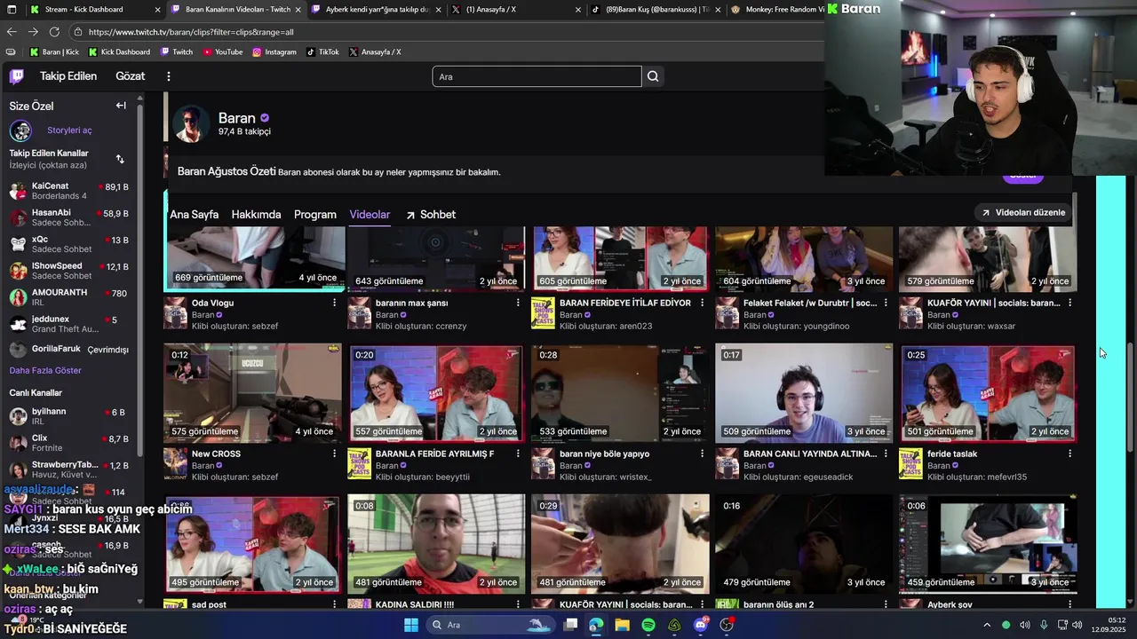Sort followed channels with arrows icon
Screen dimensions: 1137x639
(120, 159)
